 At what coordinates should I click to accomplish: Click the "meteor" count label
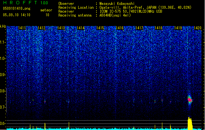46,10
